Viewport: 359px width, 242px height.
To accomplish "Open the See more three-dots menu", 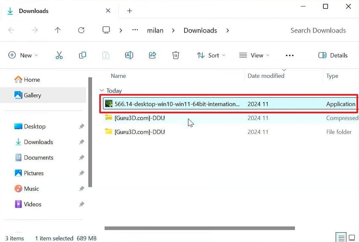I will pos(290,55).
